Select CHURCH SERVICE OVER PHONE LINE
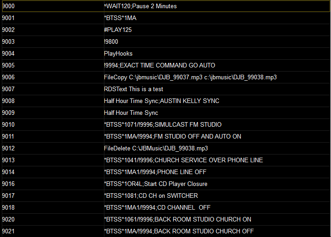Image resolution: width=331 pixels, height=237 pixels. click(x=166, y=160)
